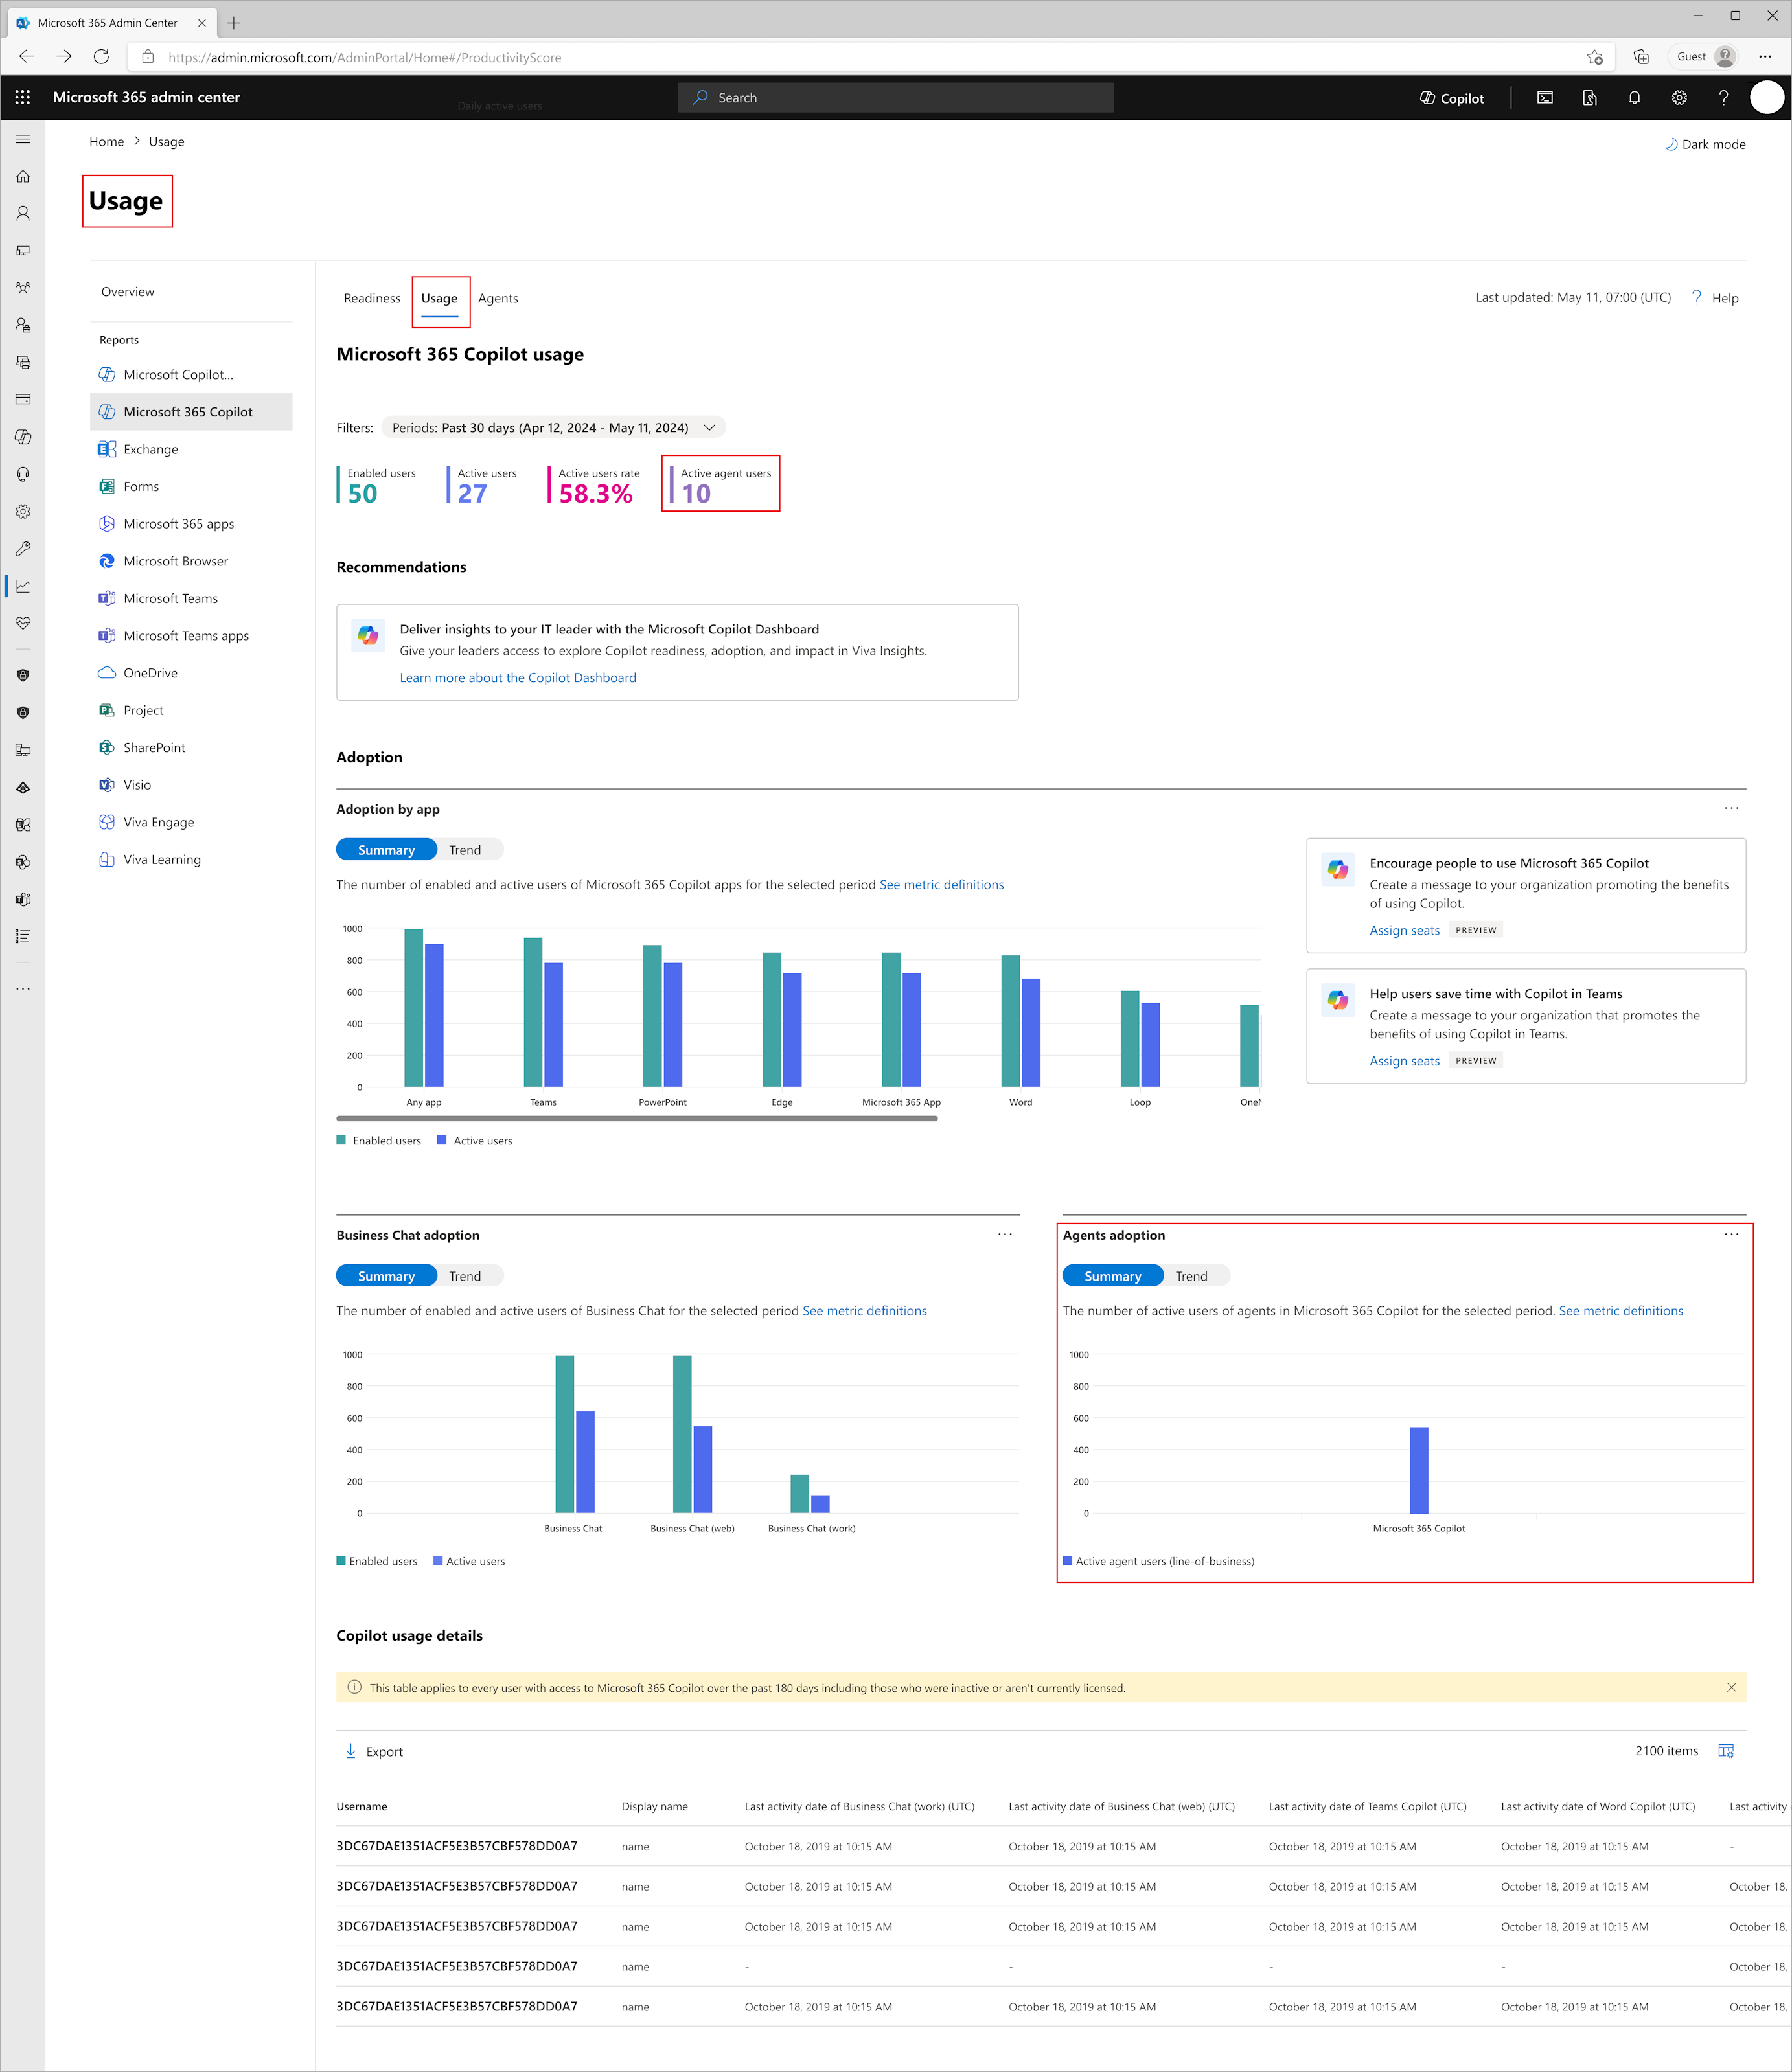The width and height of the screenshot is (1792, 2072).
Task: Click Help link near last updated
Action: point(1715,298)
